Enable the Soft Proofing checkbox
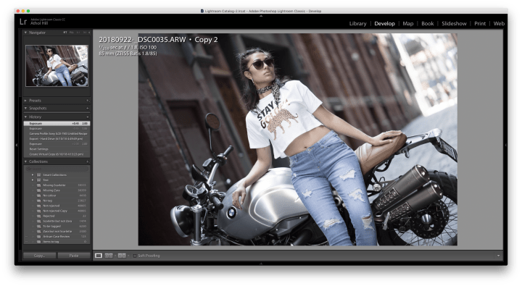The height and width of the screenshot is (286, 522). click(x=135, y=256)
